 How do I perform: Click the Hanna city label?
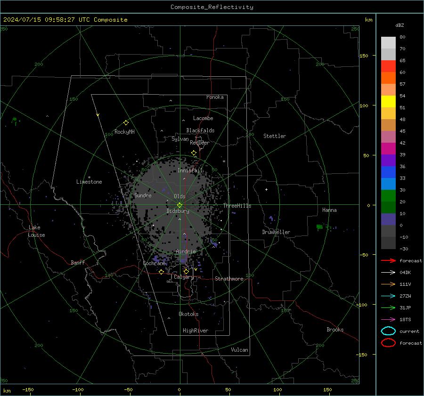pos(329,210)
